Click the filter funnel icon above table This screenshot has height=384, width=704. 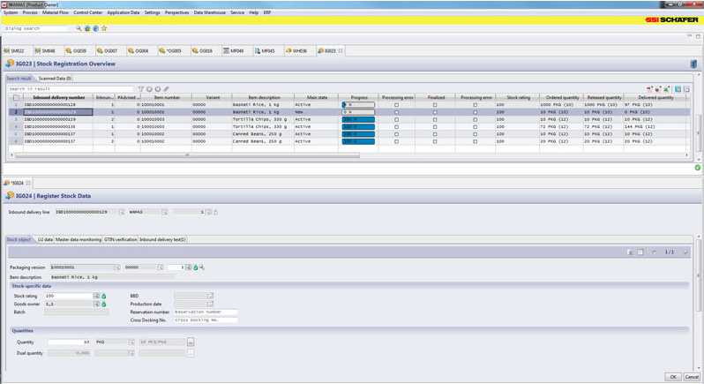pyautogui.click(x=140, y=89)
